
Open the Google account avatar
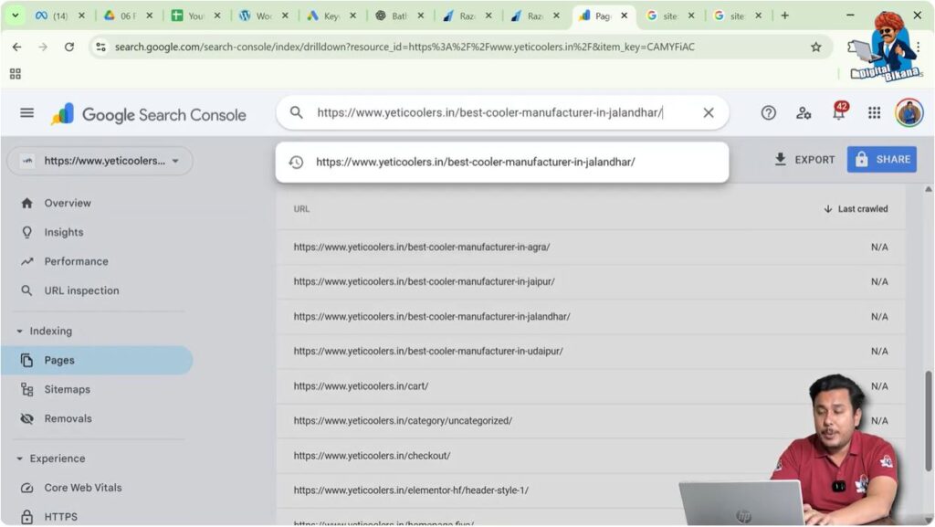pos(909,112)
